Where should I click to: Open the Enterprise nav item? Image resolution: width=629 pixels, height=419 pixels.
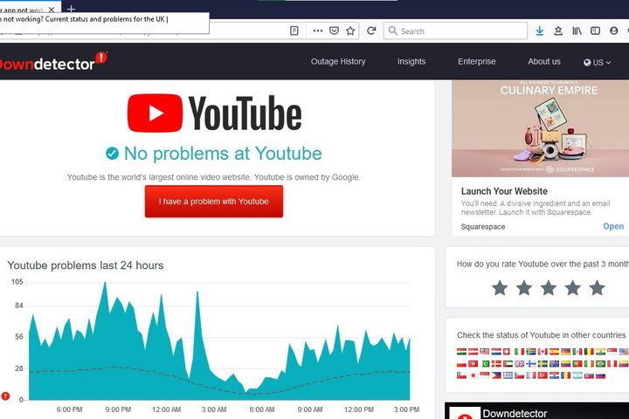click(x=477, y=61)
